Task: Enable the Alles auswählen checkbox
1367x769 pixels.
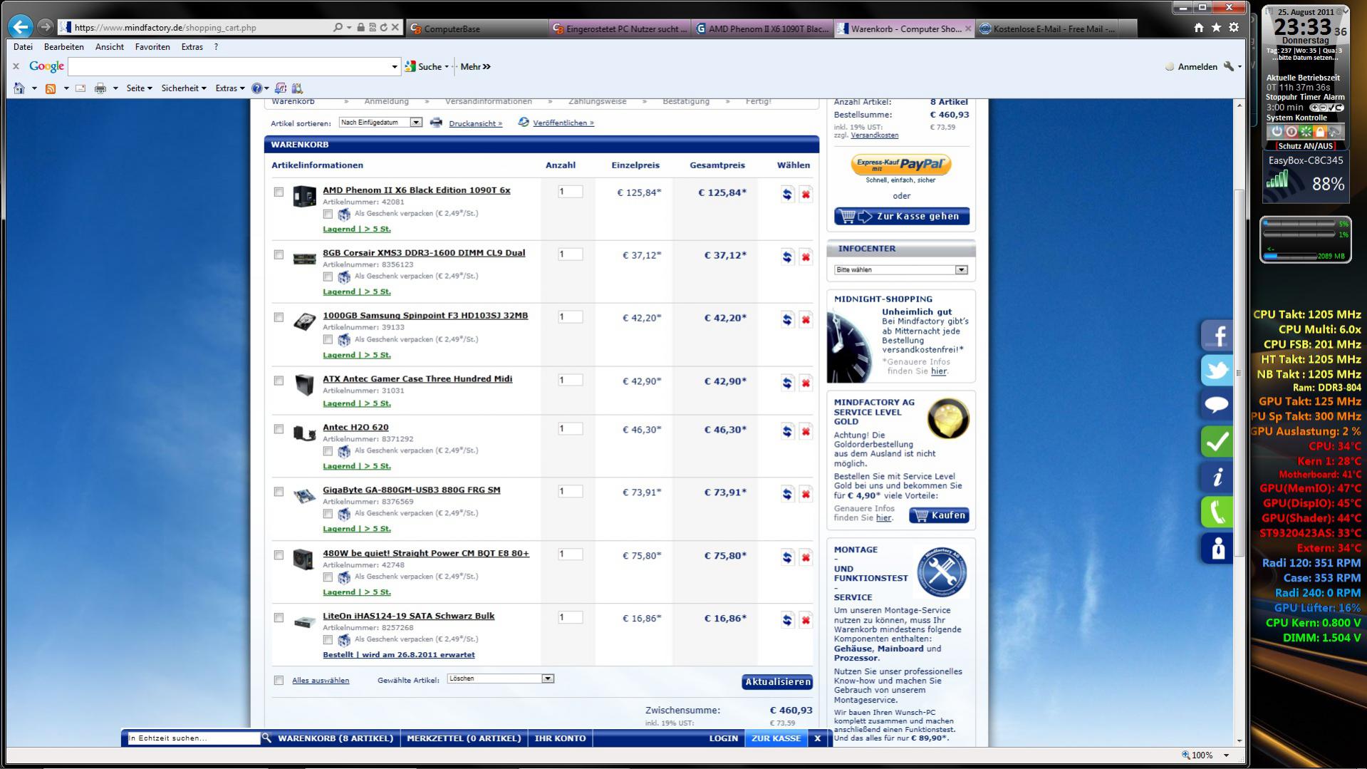Action: point(279,681)
